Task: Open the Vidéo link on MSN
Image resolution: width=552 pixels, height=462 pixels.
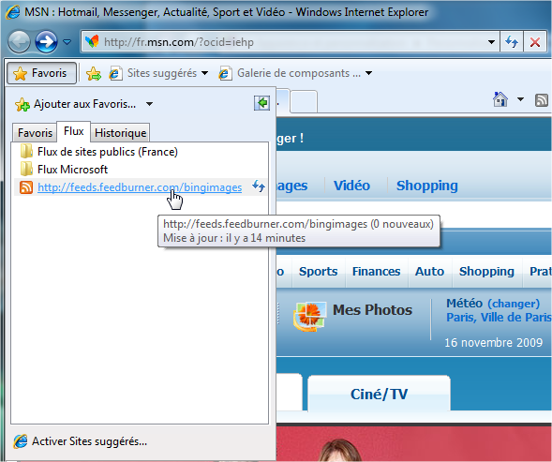Action: [x=351, y=186]
